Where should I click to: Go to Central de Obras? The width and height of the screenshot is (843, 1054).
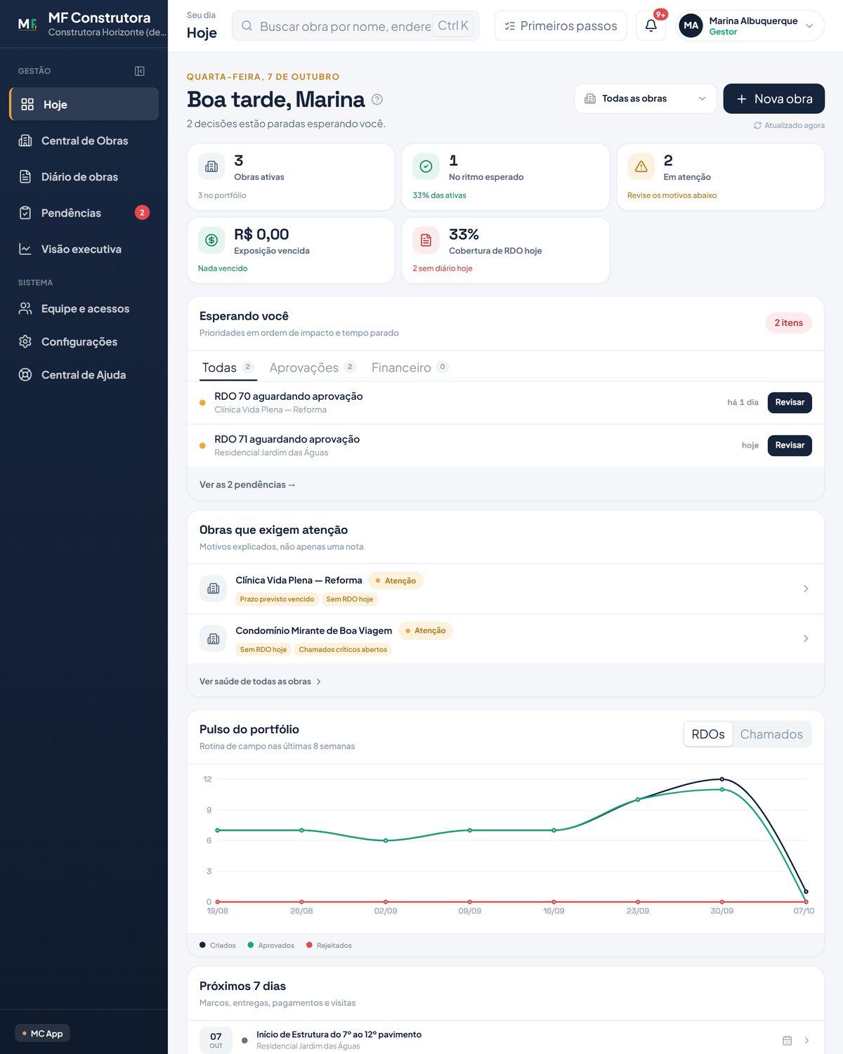click(84, 141)
